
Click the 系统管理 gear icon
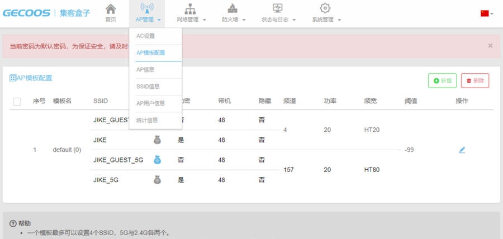coord(325,8)
